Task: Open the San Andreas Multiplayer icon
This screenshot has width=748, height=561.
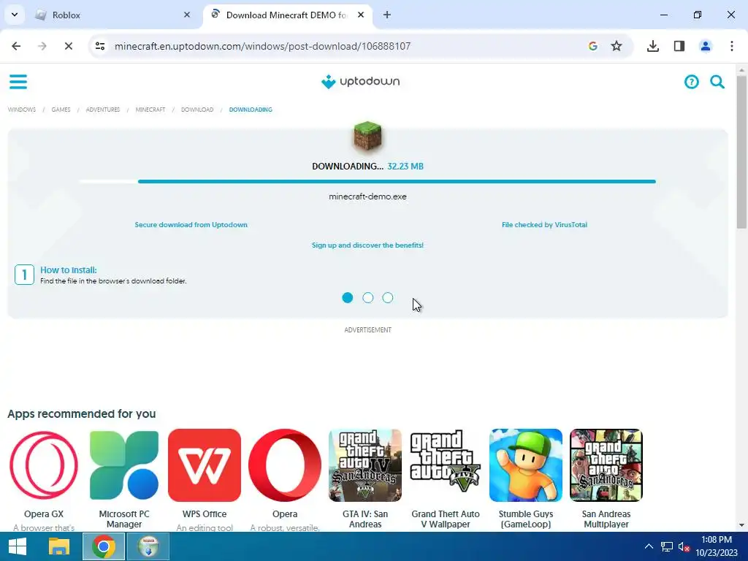Action: pos(606,465)
